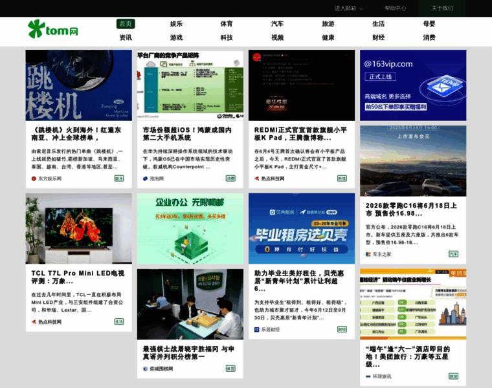The image size is (492, 388).
Task: Go to the 体育 section
Action: click(227, 24)
